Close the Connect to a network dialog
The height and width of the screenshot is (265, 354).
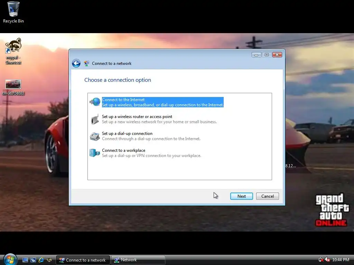[x=277, y=55]
